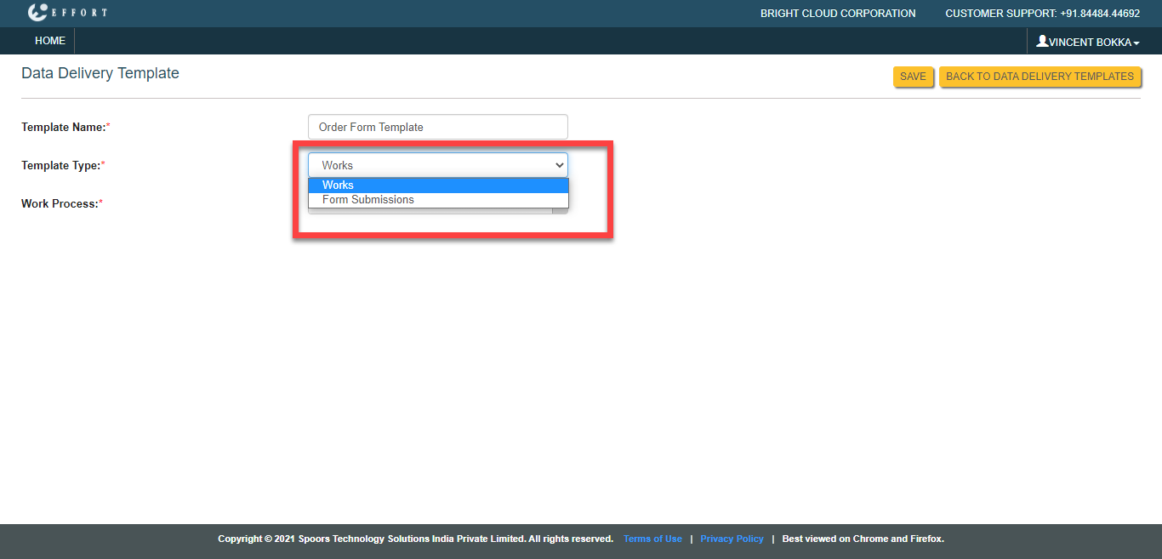
Task: Open the HOME menu item
Action: tap(50, 41)
